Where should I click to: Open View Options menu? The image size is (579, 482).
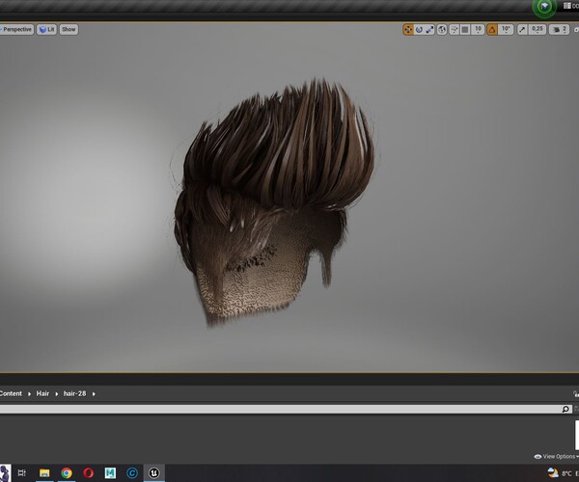(556, 457)
